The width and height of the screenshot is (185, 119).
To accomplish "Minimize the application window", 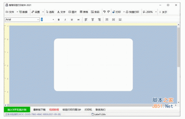I will 160,5.
